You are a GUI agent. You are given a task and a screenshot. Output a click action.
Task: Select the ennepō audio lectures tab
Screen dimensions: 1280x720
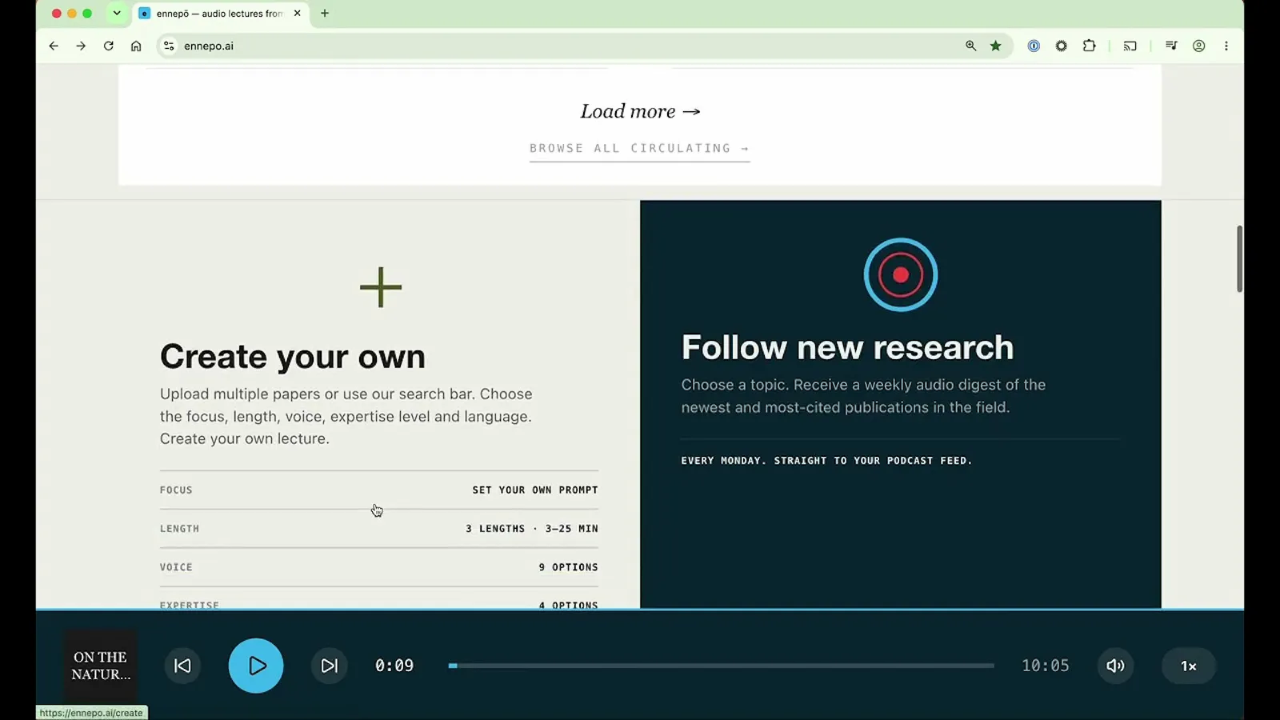tap(220, 14)
